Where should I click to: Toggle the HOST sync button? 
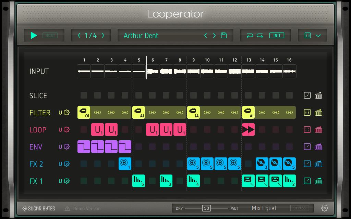coord(50,35)
